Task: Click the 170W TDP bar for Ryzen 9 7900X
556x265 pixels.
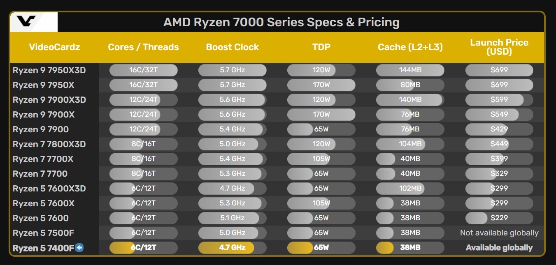Action: click(321, 115)
